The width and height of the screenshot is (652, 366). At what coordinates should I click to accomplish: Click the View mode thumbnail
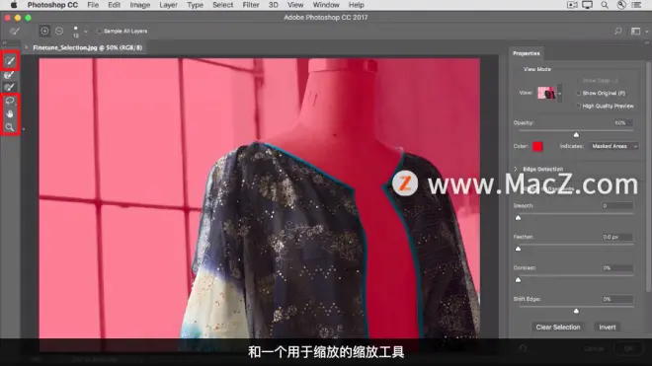(x=546, y=93)
